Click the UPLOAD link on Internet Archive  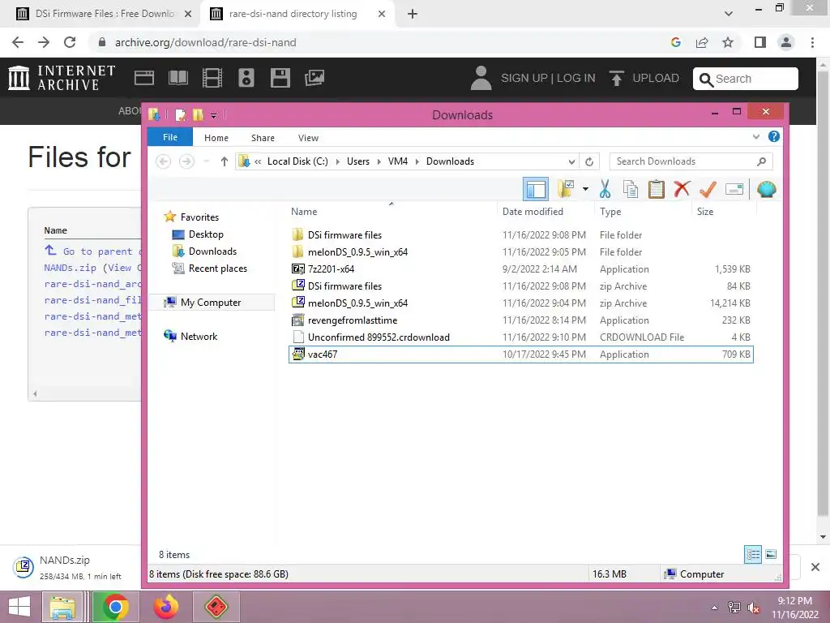pos(644,78)
